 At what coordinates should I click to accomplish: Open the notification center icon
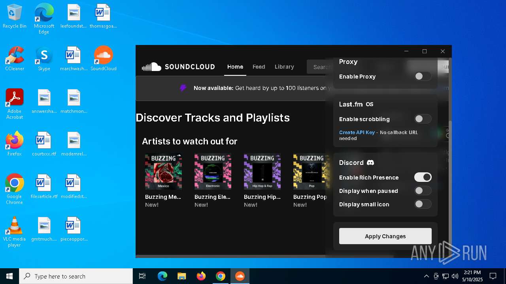pos(493,276)
